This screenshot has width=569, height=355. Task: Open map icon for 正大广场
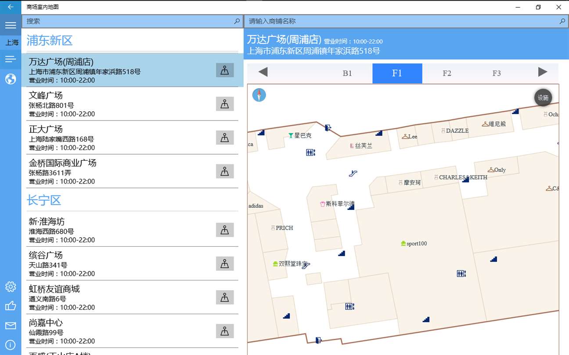click(225, 138)
